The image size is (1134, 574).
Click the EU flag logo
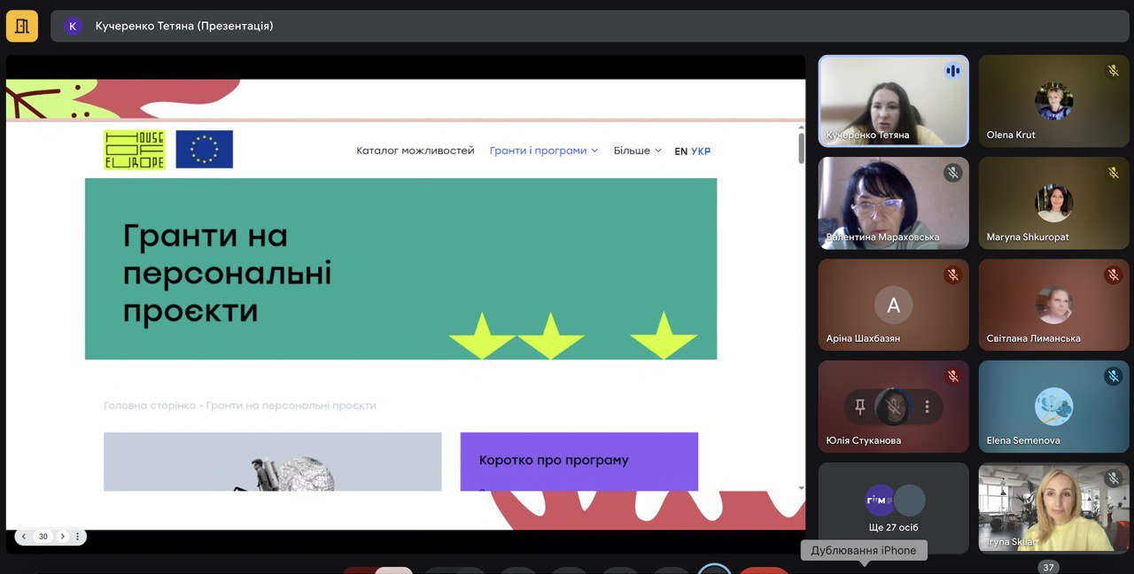point(204,150)
